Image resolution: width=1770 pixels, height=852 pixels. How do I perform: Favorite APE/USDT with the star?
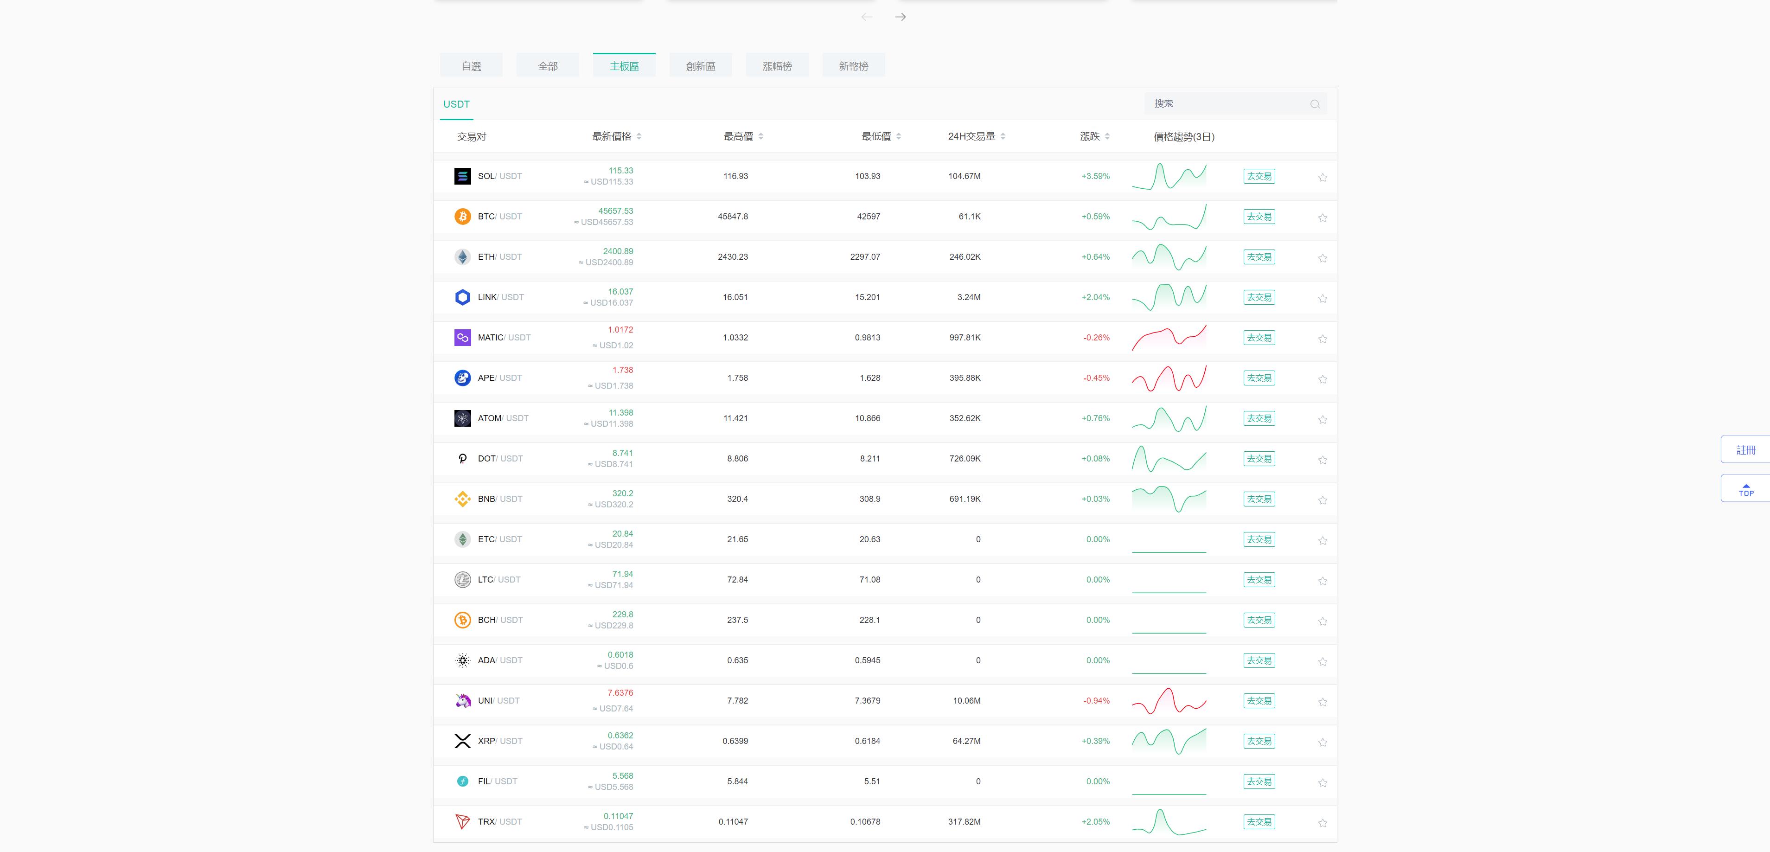[1322, 379]
